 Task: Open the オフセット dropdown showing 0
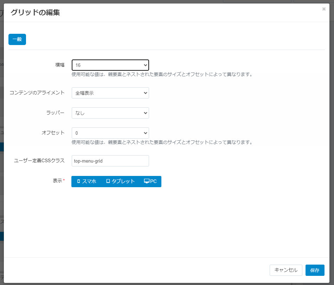point(110,133)
